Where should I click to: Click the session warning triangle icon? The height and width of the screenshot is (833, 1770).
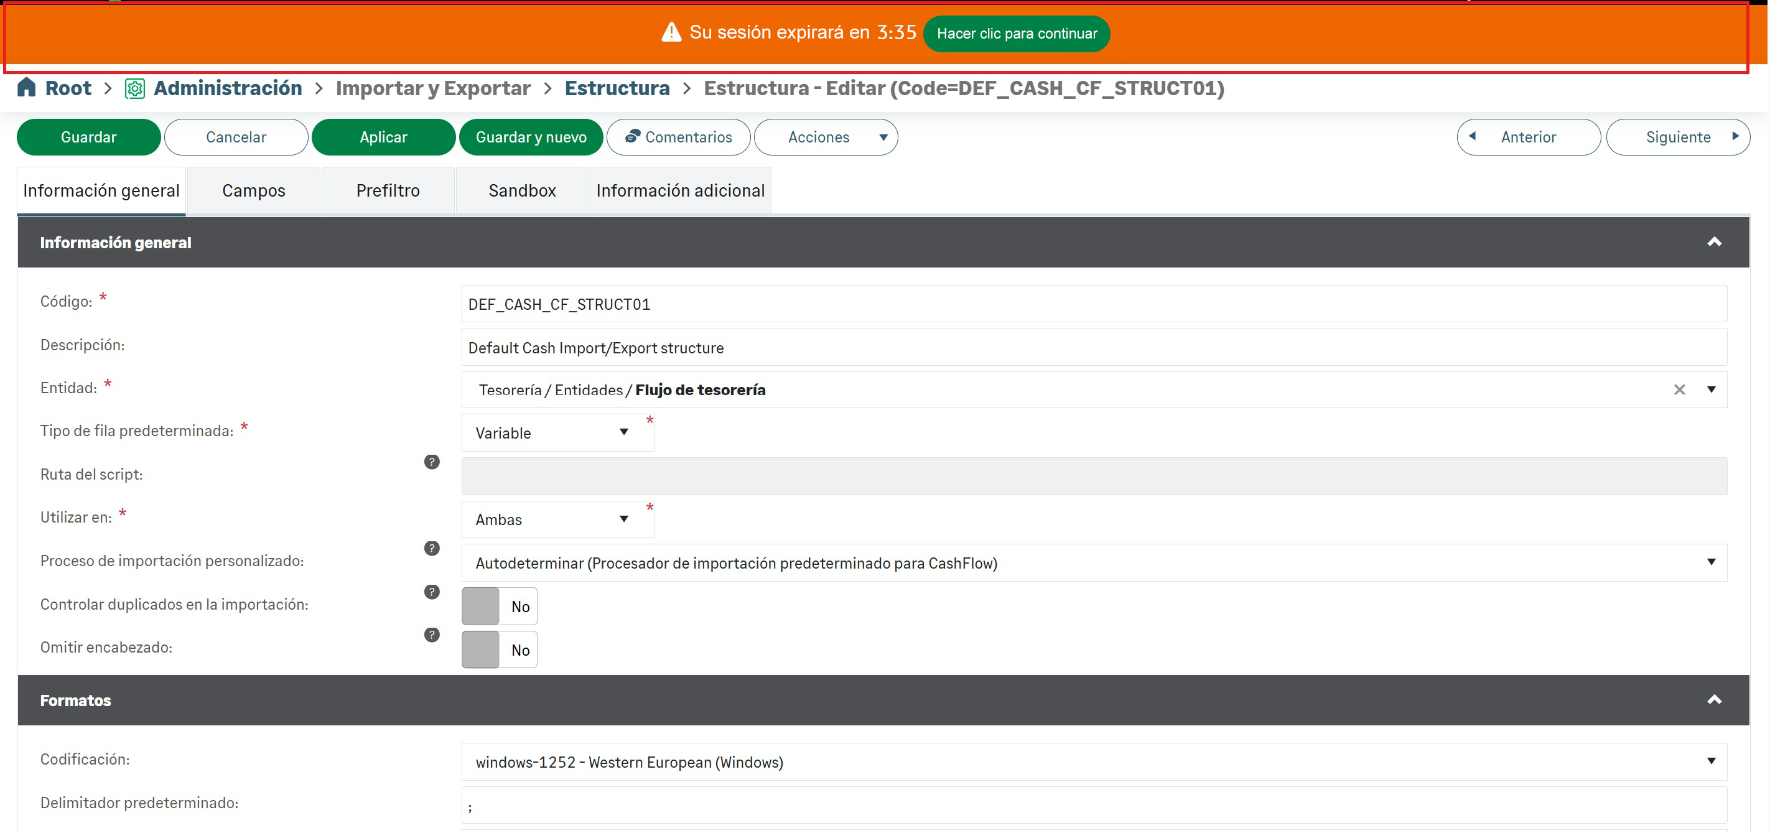(x=671, y=32)
